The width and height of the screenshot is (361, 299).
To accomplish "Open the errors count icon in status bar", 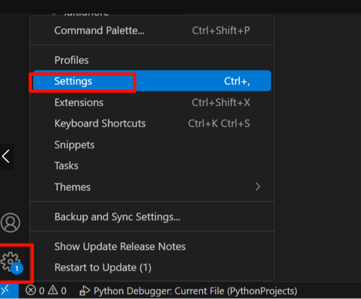I will (x=30, y=290).
